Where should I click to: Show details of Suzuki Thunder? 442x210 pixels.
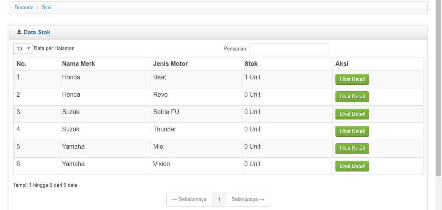pos(352,131)
